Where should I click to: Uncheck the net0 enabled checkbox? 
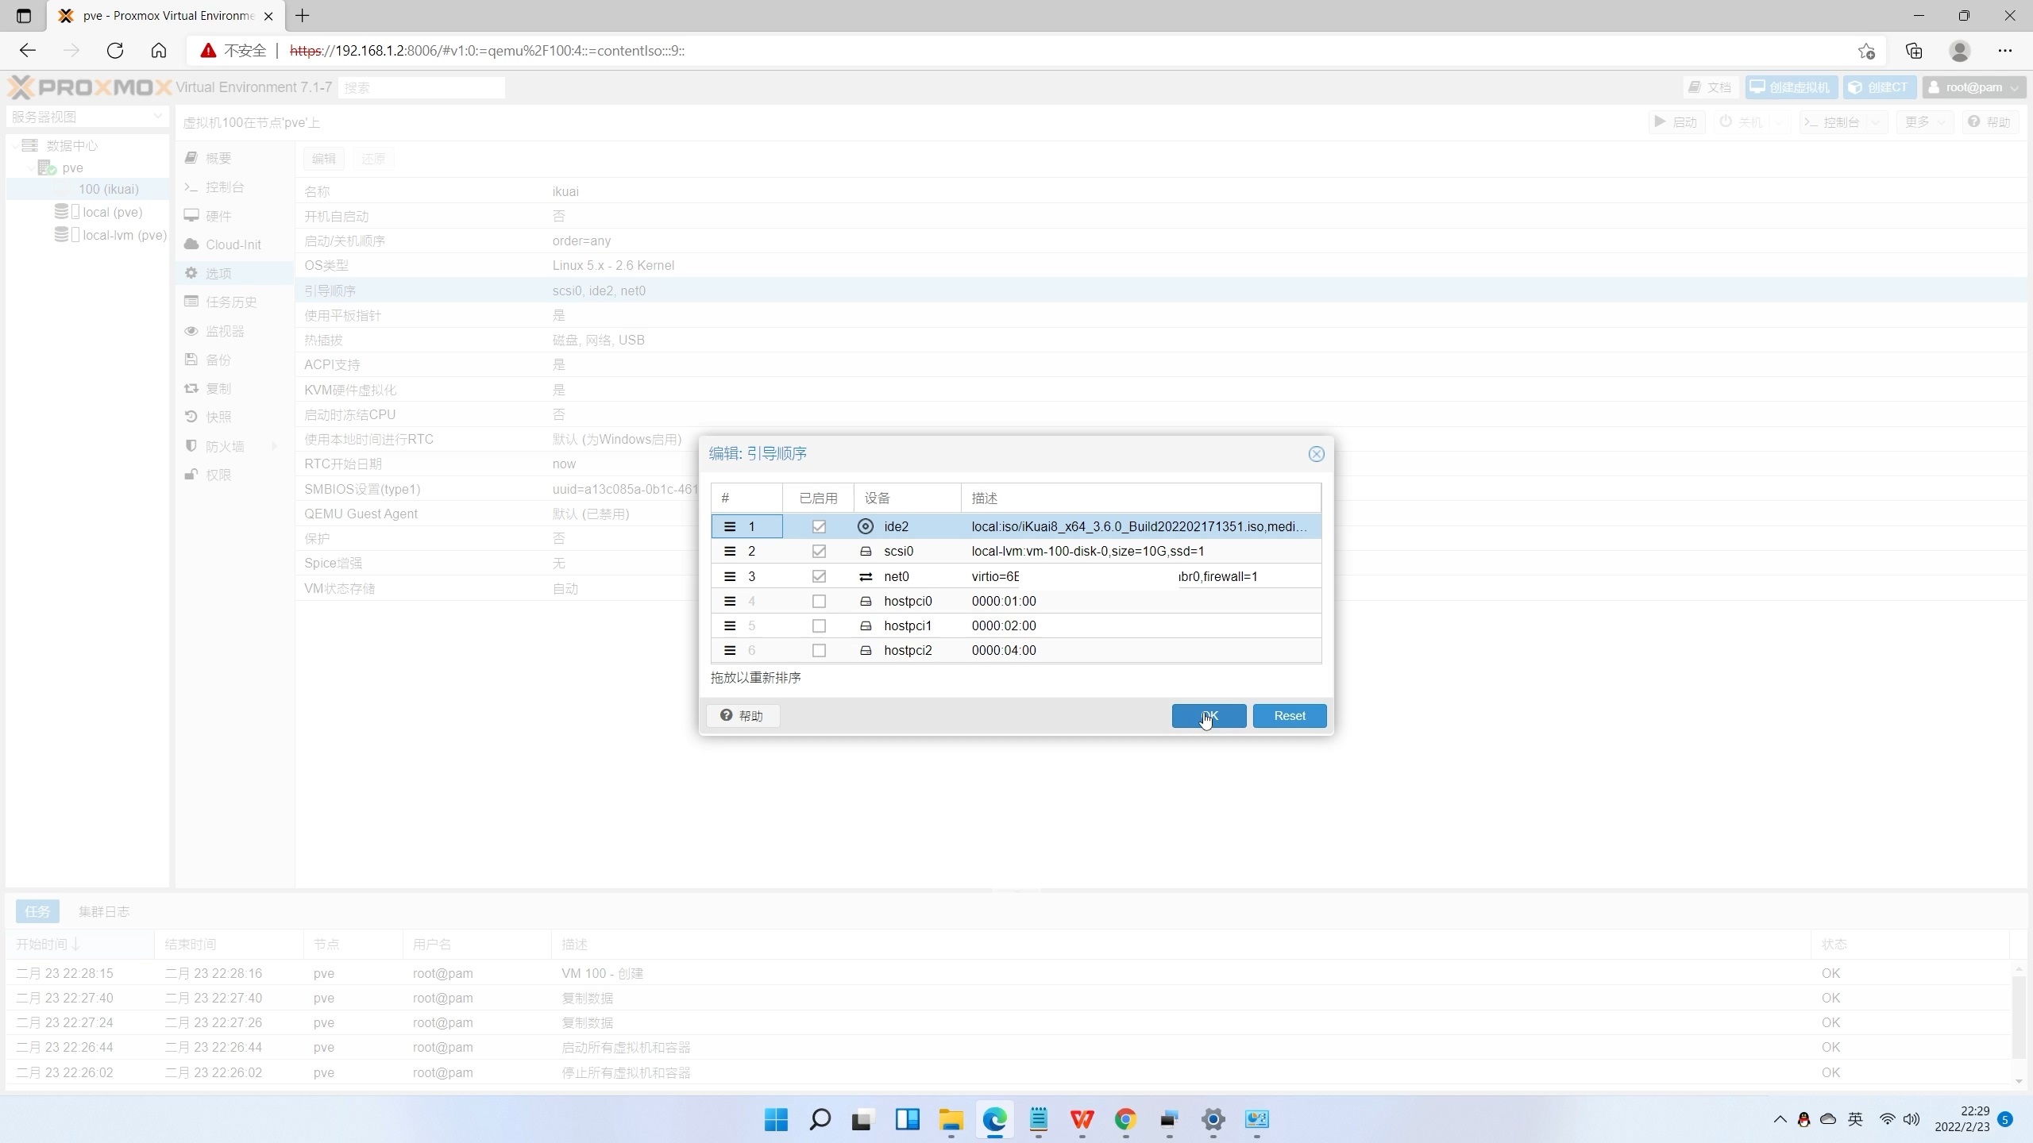pos(819,576)
